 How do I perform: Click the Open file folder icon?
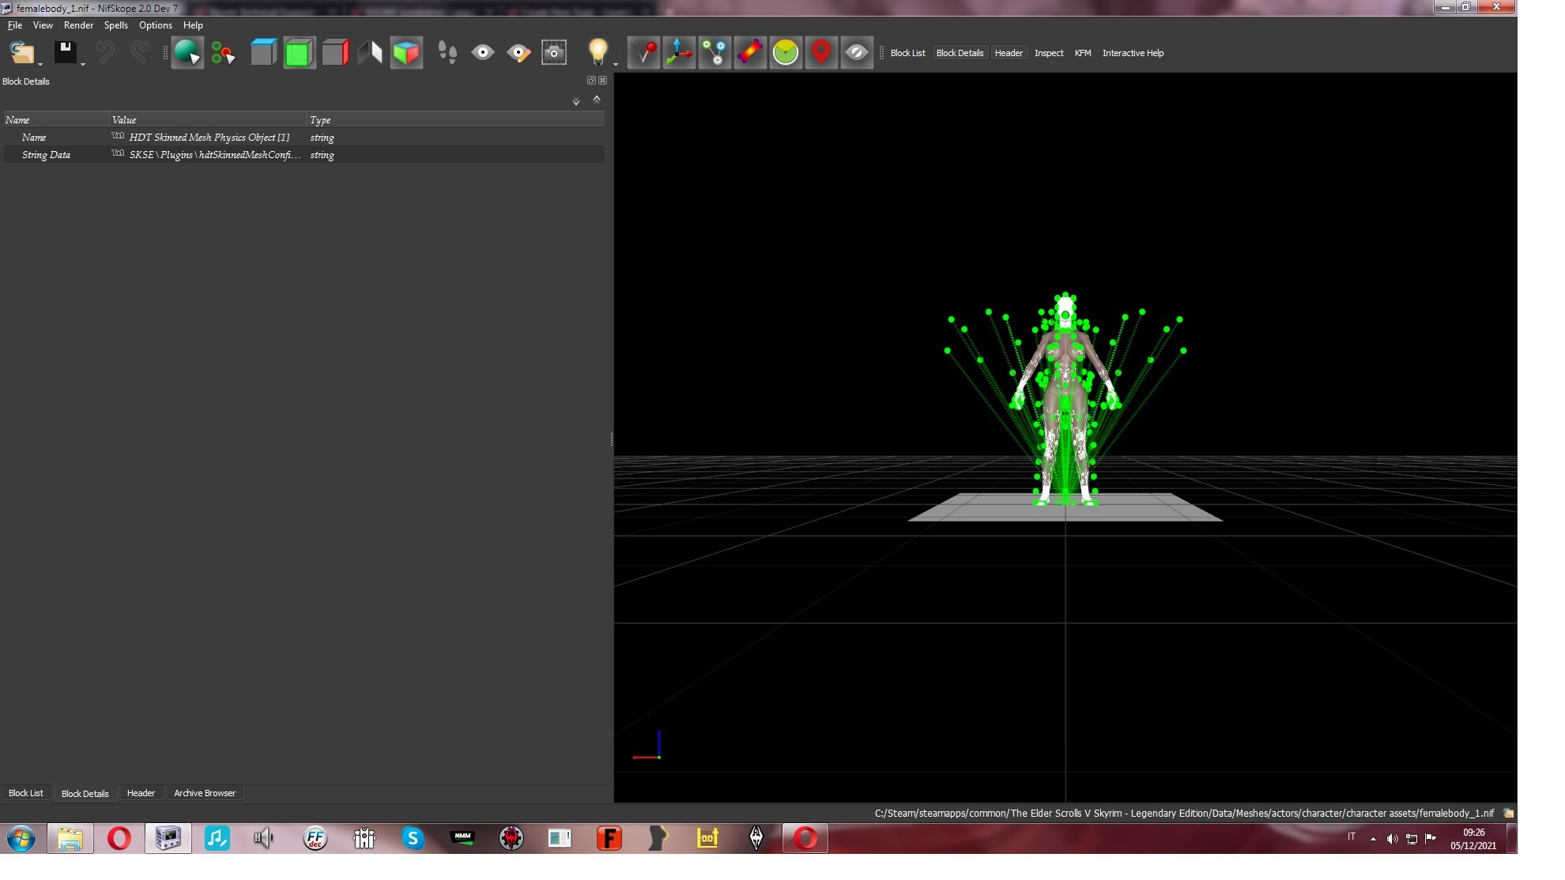(x=21, y=53)
